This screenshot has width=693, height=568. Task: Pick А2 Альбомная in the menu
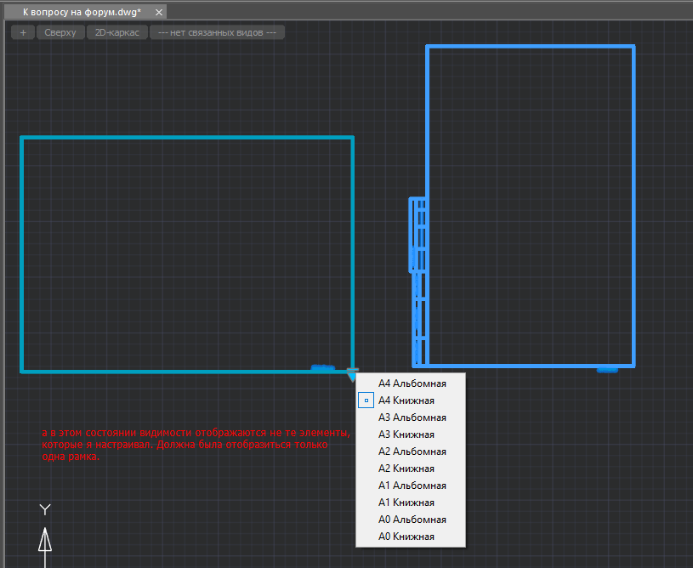click(412, 452)
